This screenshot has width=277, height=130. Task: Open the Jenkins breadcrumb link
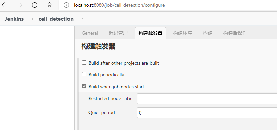click(x=14, y=19)
